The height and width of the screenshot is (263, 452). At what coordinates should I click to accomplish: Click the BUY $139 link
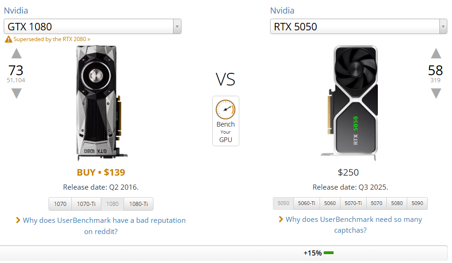pos(101,172)
